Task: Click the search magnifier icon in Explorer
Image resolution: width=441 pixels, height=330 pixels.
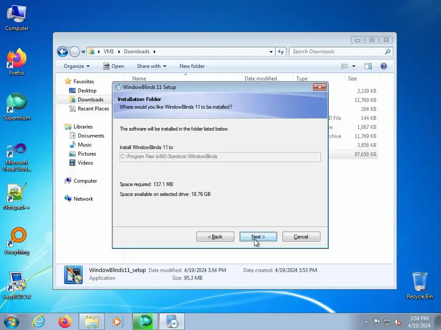Action: [388, 52]
